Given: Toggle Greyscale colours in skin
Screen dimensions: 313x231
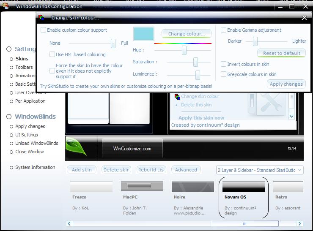Looking at the screenshot, I should click(223, 74).
